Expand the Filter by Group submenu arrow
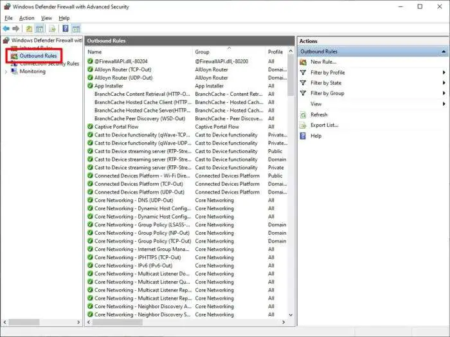 point(444,93)
